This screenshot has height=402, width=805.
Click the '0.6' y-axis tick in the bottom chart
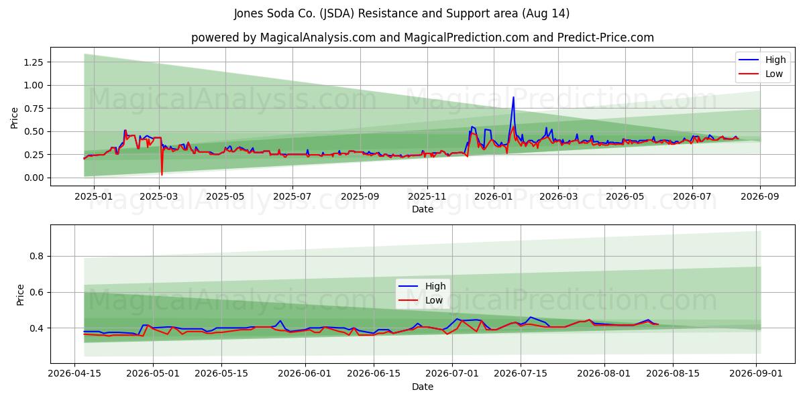[x=36, y=292]
